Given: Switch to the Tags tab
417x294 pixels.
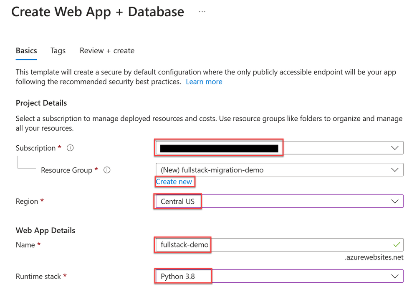Looking at the screenshot, I should tap(58, 51).
